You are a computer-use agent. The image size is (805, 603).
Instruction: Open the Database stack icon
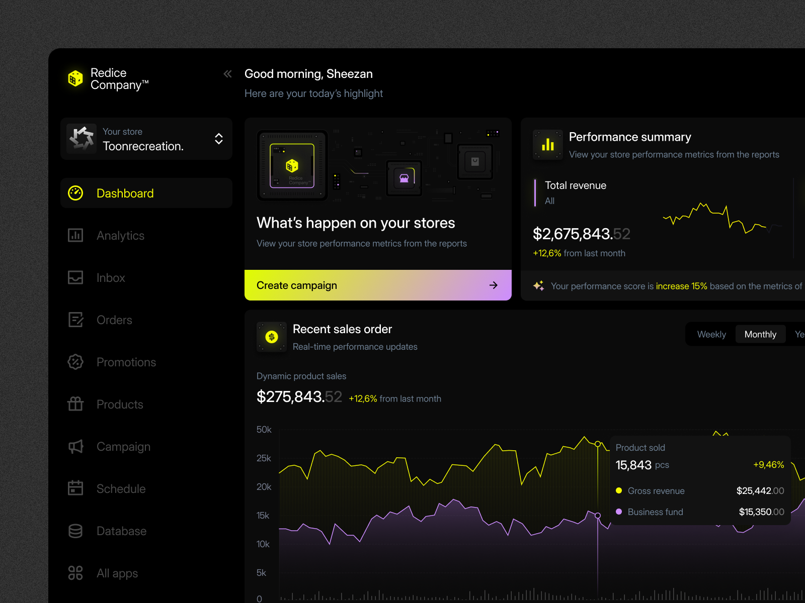(x=75, y=531)
